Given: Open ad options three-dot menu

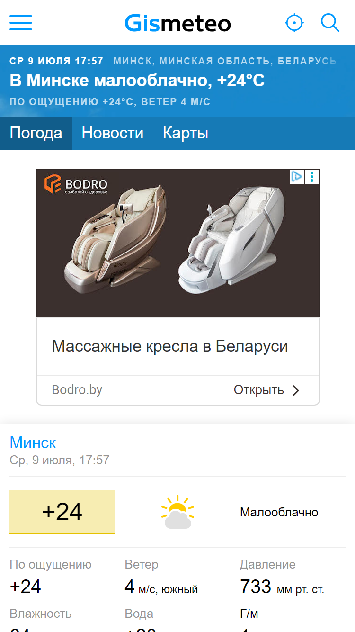Looking at the screenshot, I should pyautogui.click(x=312, y=177).
